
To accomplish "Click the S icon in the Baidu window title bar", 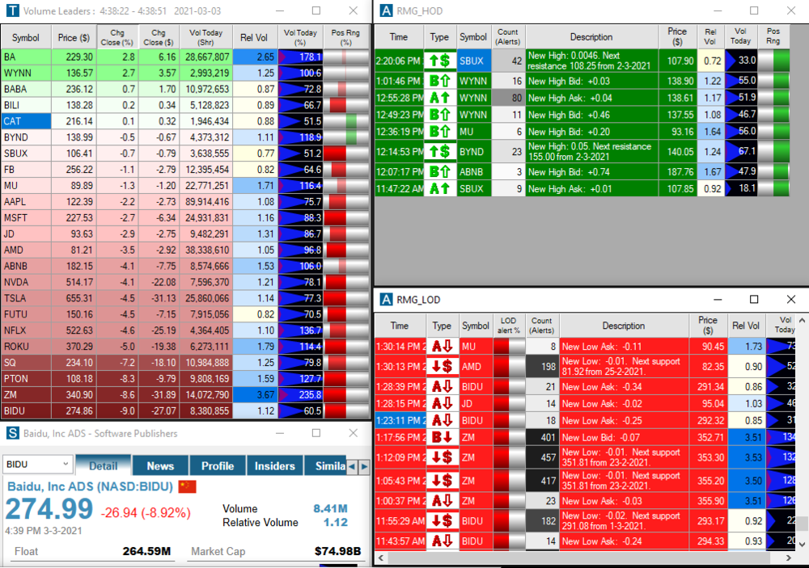I will tap(11, 433).
